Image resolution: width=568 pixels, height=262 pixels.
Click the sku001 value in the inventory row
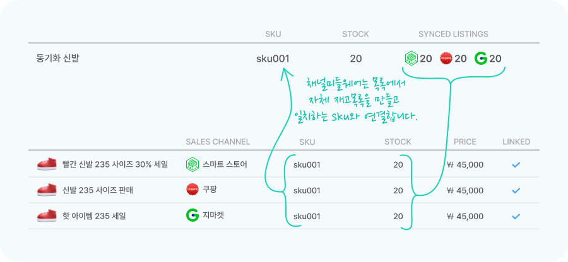(x=273, y=59)
